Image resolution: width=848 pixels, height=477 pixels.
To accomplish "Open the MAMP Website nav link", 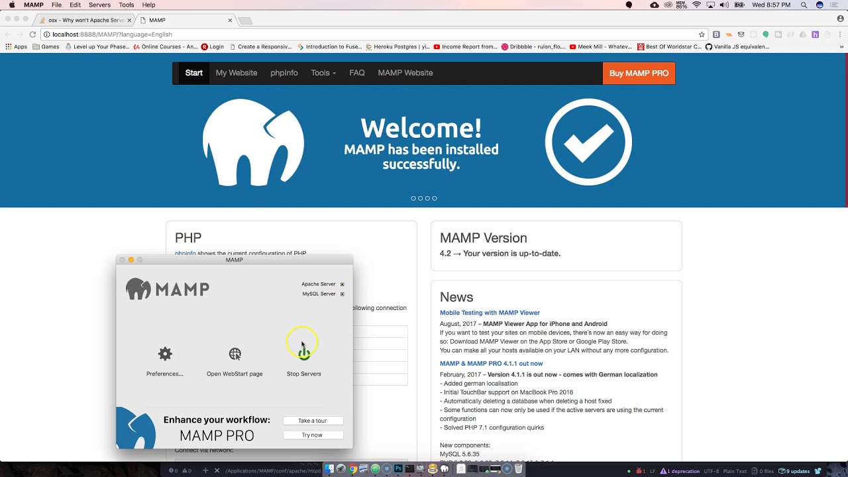I will [405, 73].
